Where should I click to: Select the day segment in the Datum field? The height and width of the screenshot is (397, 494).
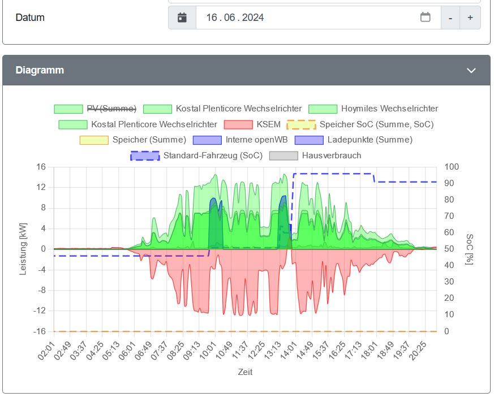(212, 18)
